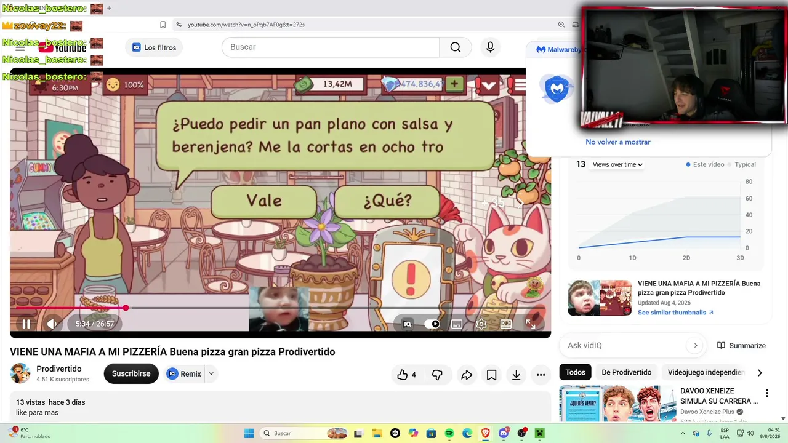Like the video
This screenshot has height=443, width=788.
pos(406,374)
